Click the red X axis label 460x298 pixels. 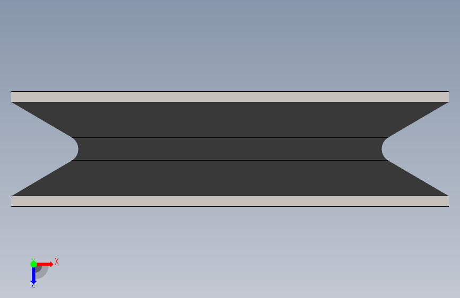pos(57,261)
